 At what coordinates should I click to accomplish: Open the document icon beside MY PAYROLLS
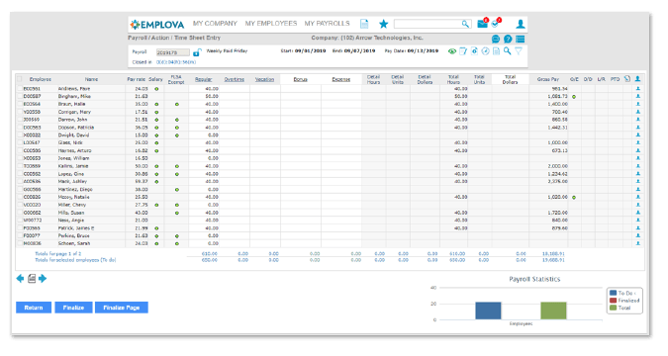(364, 24)
